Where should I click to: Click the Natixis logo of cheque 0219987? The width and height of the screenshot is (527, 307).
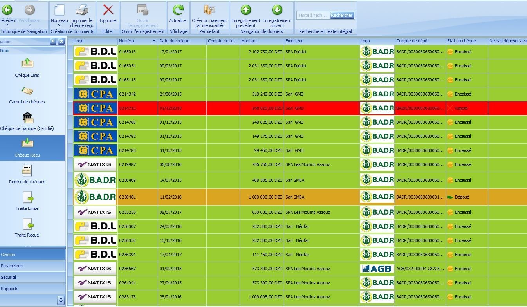[x=96, y=164]
